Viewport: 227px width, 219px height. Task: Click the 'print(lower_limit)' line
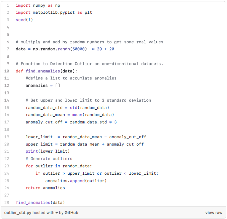(x=48, y=151)
